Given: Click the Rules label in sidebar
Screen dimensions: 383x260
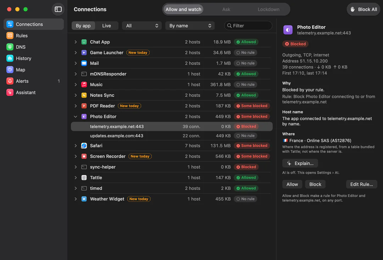Looking at the screenshot, I should (x=22, y=36).
